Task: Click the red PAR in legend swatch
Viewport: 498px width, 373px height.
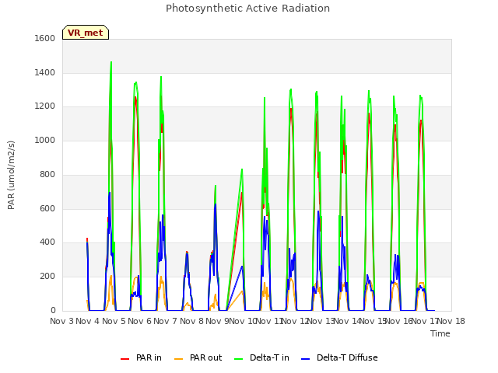Action: pos(124,359)
